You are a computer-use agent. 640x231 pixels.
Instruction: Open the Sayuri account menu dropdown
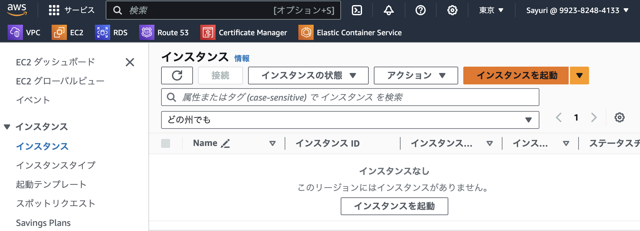click(x=577, y=10)
